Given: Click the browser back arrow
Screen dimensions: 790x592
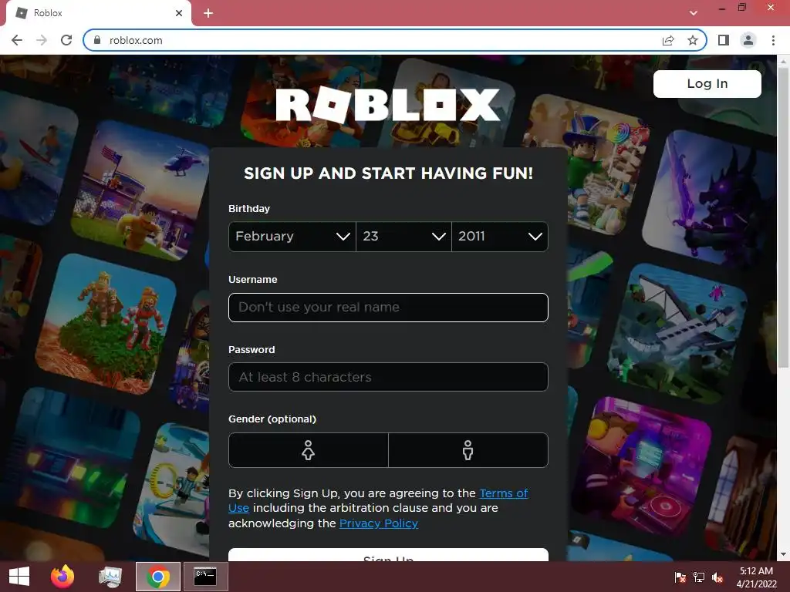Looking at the screenshot, I should tap(17, 40).
